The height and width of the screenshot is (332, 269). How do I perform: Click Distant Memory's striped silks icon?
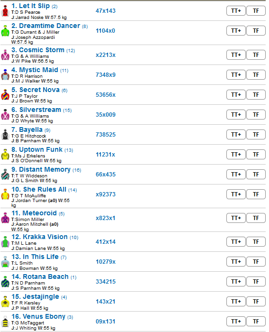[5, 174]
